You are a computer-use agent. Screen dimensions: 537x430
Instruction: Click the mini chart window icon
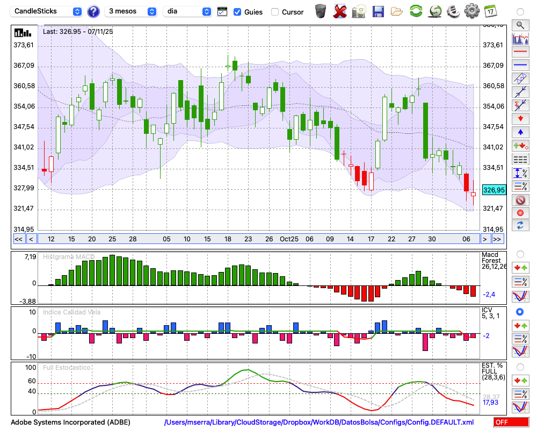click(222, 12)
